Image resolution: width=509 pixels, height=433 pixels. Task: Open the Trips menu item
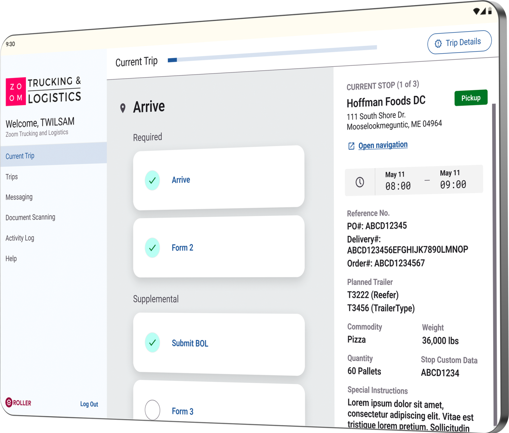12,177
